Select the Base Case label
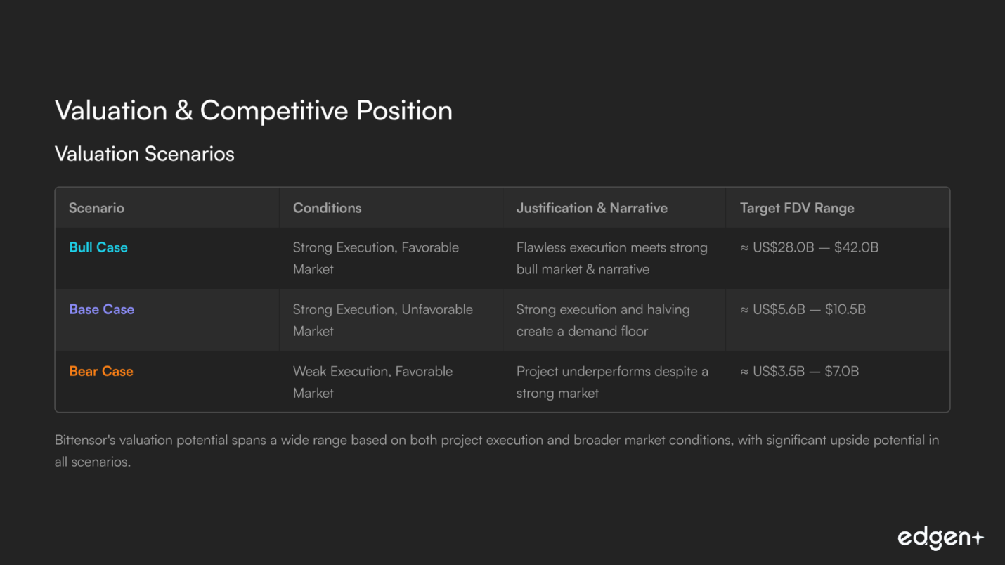 (x=101, y=309)
